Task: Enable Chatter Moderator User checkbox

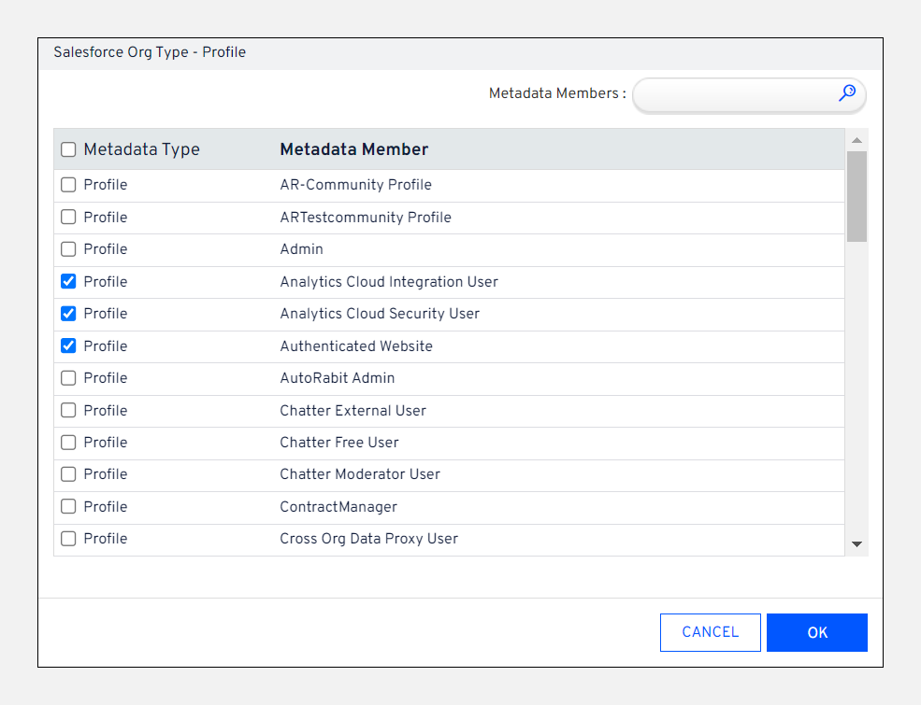Action: pos(68,474)
